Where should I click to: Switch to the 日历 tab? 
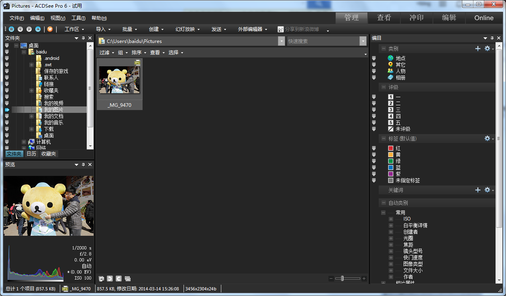click(x=31, y=154)
